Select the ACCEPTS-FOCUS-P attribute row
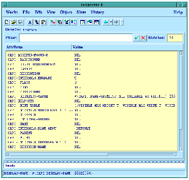Screen dimensions: 189x180 coord(92,55)
